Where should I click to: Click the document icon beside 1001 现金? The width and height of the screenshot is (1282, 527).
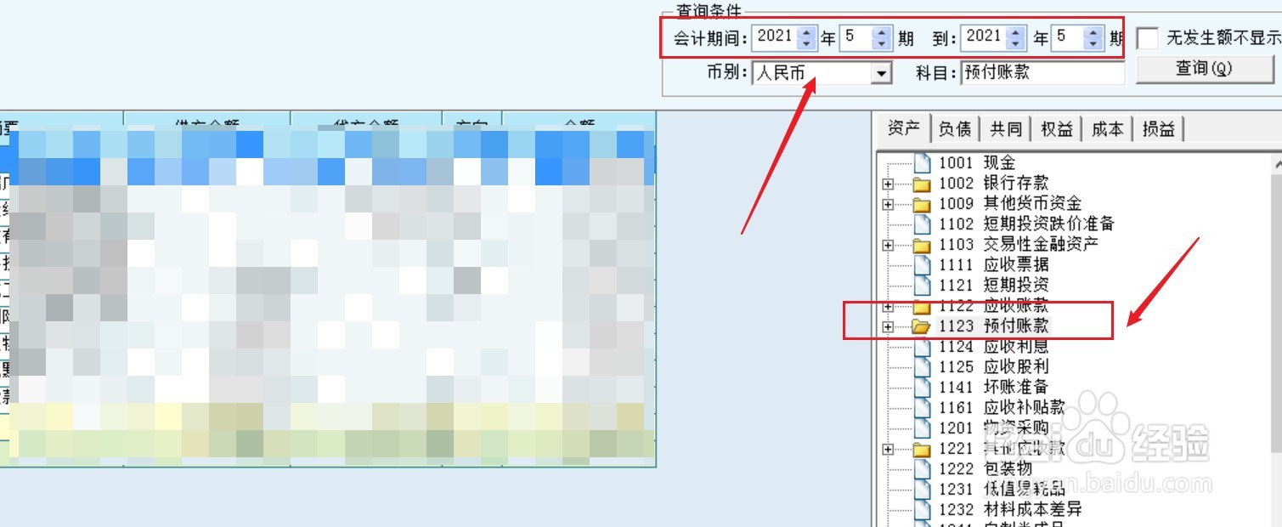pos(922,162)
